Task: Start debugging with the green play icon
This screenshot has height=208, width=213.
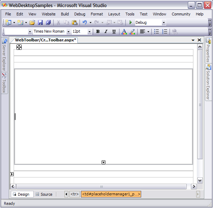Action: [x=131, y=22]
